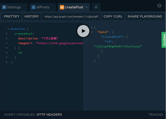The width and height of the screenshot is (166, 119).
Task: Click SHARE PLAYGROUND
Action: (145, 17)
